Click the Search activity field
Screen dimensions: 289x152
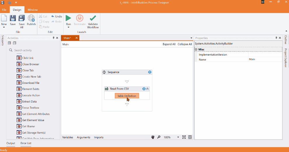pyautogui.click(x=33, y=50)
